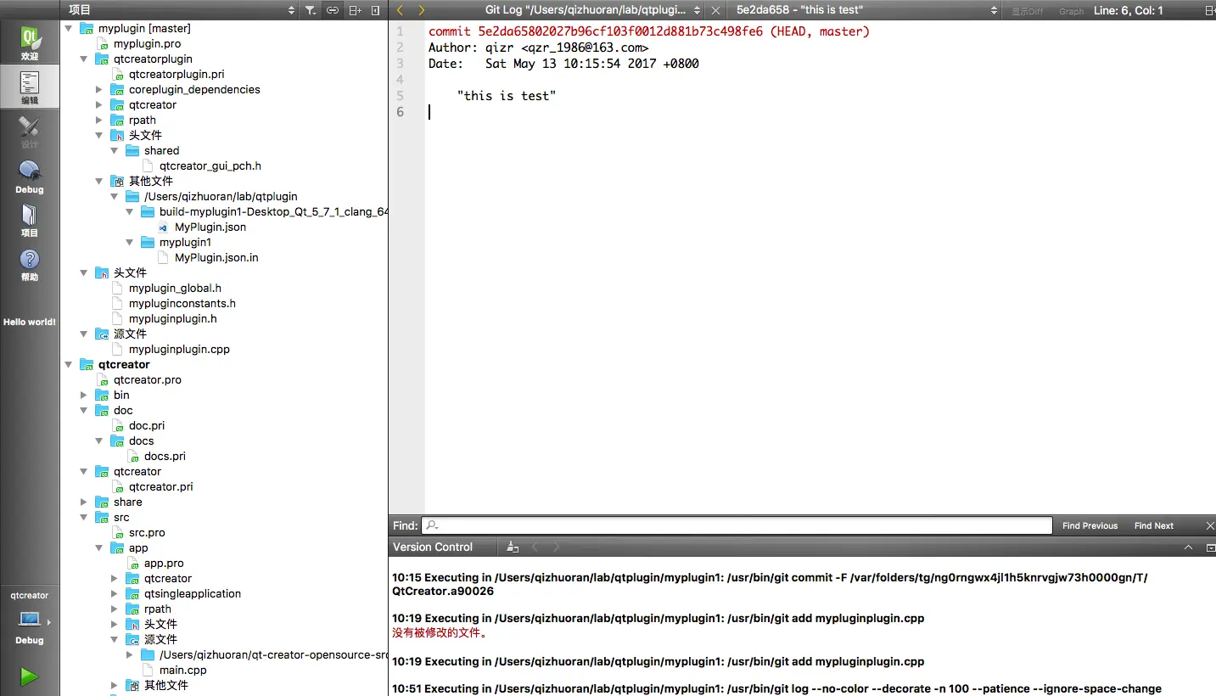1216x696 pixels.
Task: Select MyPlugin.json.in file
Action: (x=216, y=257)
